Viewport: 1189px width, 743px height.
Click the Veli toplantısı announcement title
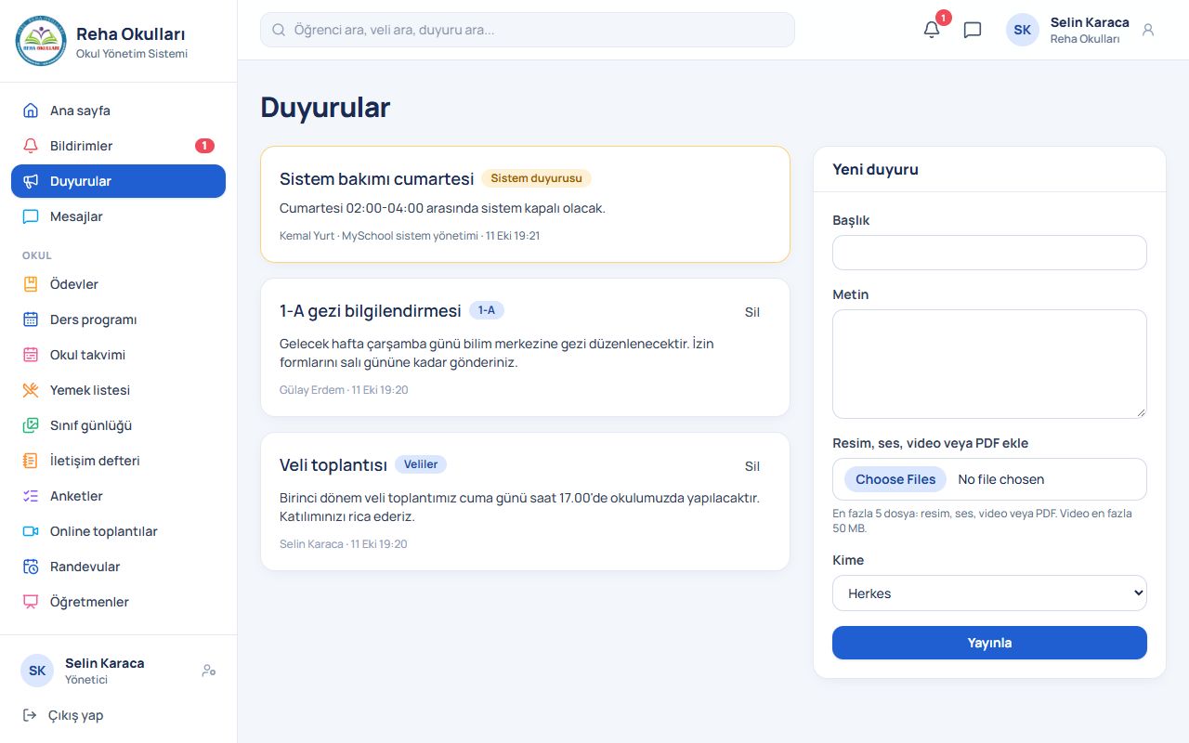coord(333,465)
